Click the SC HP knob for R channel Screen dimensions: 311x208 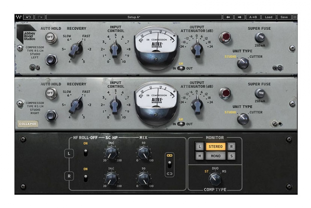pyautogui.click(x=111, y=179)
